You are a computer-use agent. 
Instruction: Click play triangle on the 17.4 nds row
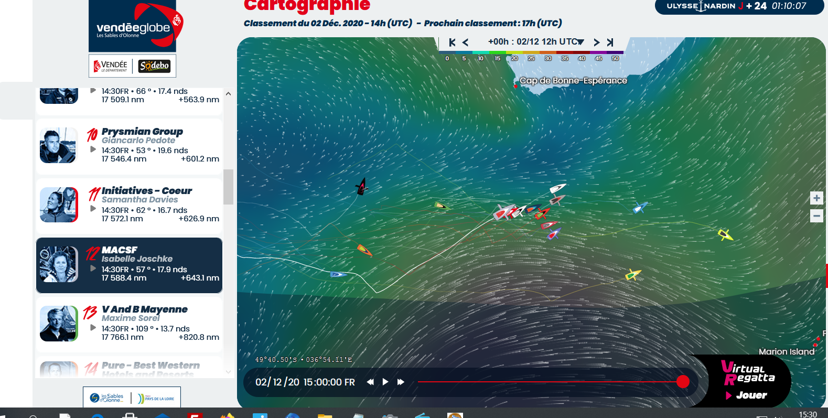point(93,90)
